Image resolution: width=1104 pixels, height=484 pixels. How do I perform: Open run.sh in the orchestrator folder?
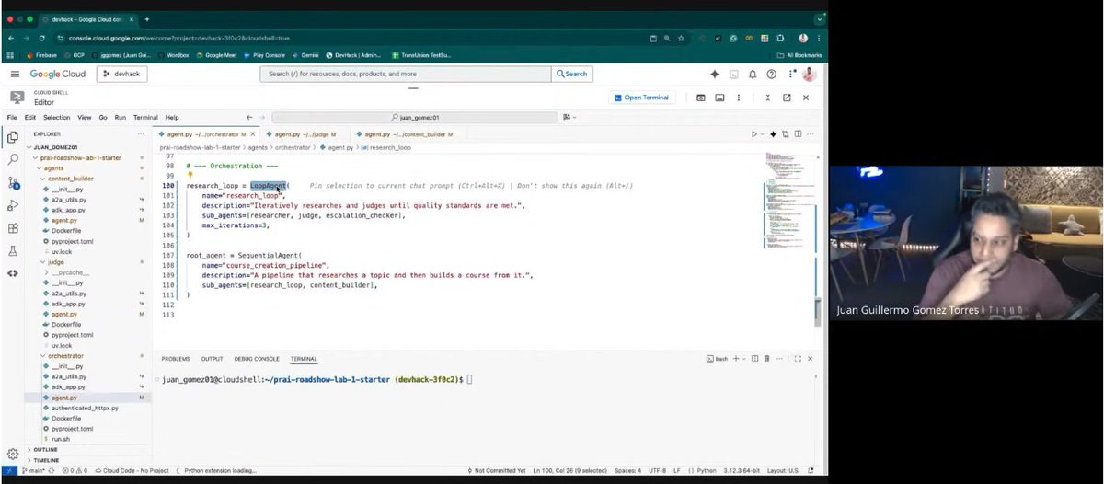(x=61, y=439)
